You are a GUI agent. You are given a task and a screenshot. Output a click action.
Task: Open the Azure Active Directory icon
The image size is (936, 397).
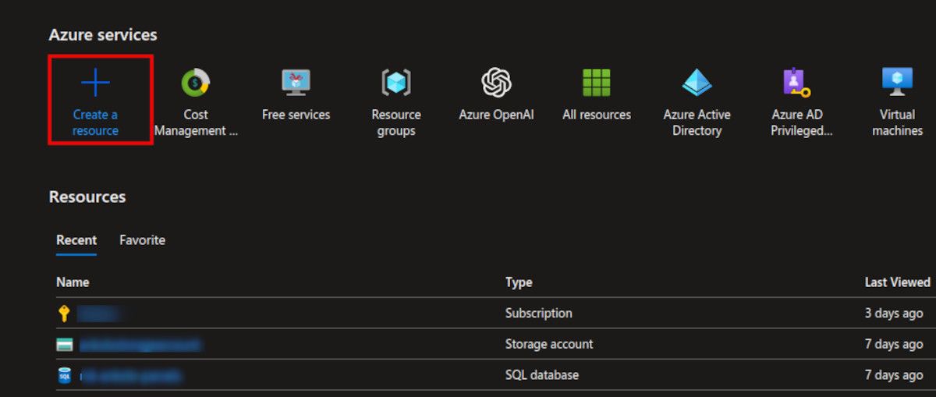(x=697, y=82)
